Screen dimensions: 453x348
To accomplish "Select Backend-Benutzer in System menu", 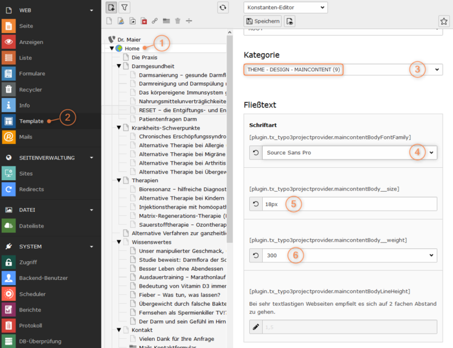I will coord(43,278).
